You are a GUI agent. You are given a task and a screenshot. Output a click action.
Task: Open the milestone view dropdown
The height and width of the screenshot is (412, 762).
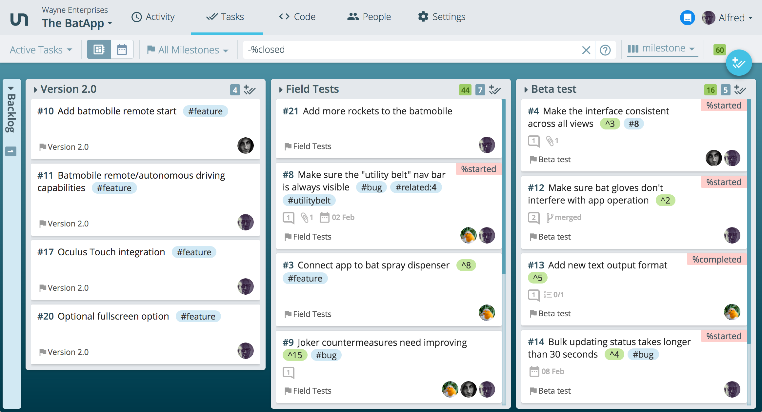point(662,49)
